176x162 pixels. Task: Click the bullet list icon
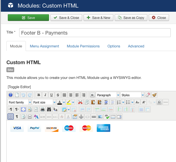128,102
